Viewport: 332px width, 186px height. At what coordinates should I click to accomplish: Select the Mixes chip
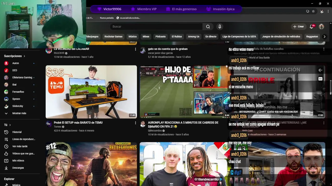click(146, 37)
